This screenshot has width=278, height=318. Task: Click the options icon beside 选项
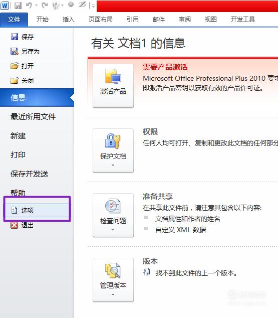click(14, 210)
